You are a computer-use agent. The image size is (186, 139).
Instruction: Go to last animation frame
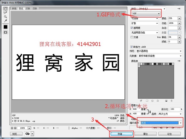[x=179, y=128]
